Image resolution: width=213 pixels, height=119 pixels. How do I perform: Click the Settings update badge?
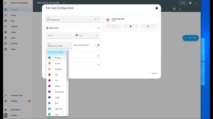coord(29,101)
